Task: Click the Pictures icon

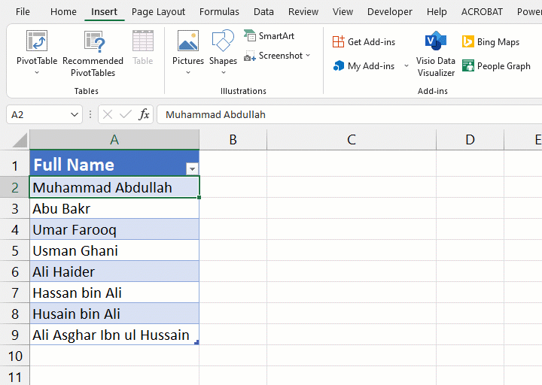Action: coord(188,41)
